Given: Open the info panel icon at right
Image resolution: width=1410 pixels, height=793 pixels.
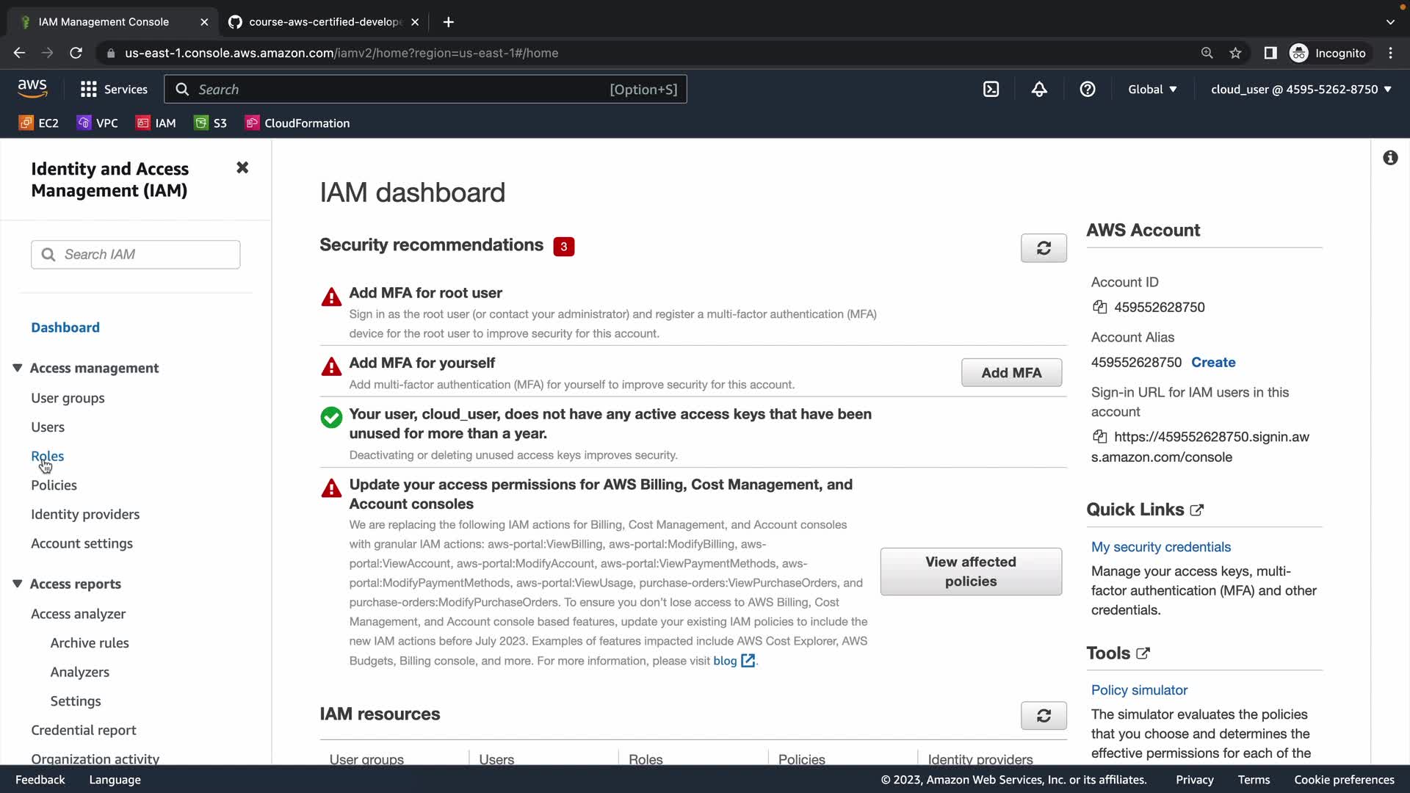Looking at the screenshot, I should [x=1390, y=158].
